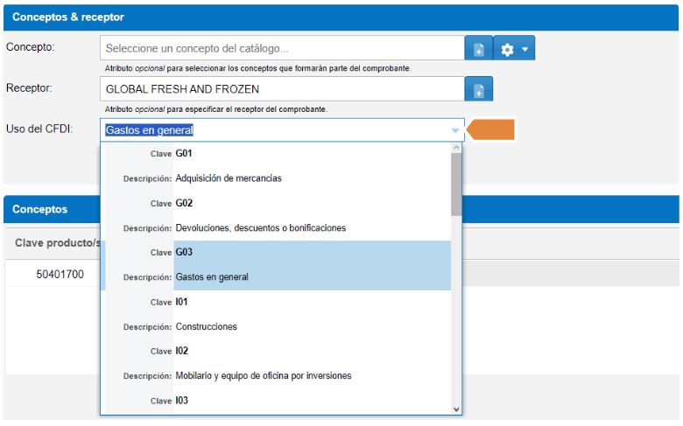Choose Devoluciones, descuentos o bonificaciones option
The height and width of the screenshot is (426, 683).
[x=276, y=215]
